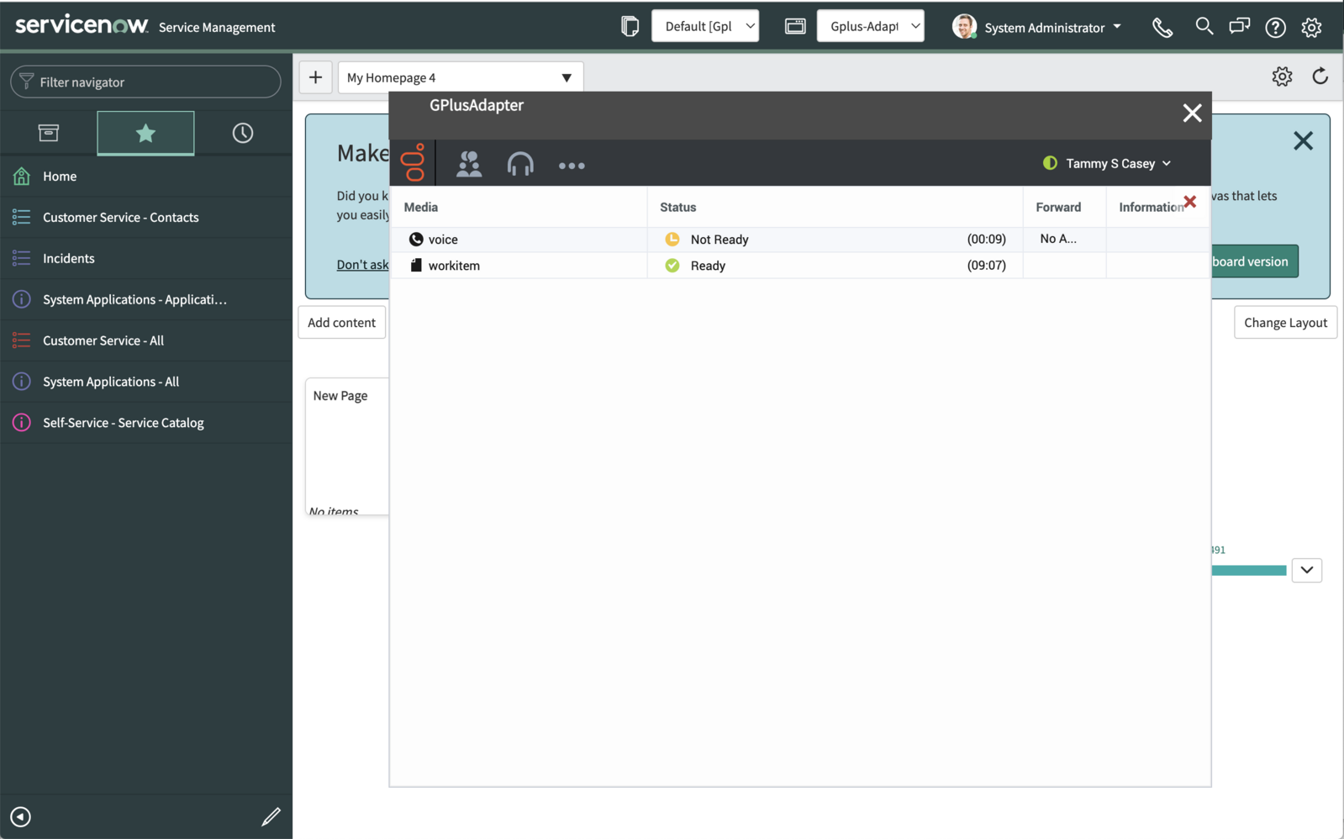Click the Add content button
The image size is (1344, 839).
point(341,322)
